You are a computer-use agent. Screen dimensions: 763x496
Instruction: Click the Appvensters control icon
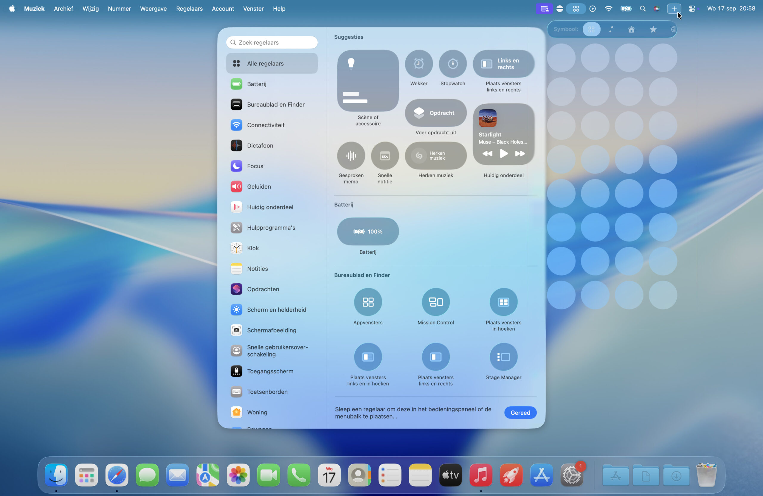point(368,302)
